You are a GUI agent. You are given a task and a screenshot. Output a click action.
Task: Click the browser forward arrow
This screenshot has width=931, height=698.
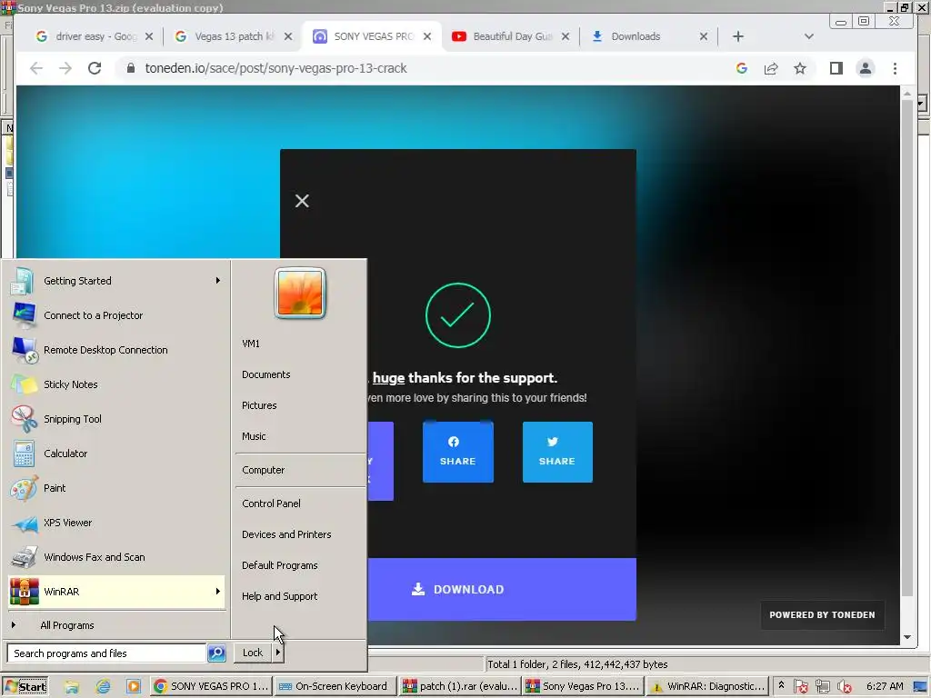point(65,68)
